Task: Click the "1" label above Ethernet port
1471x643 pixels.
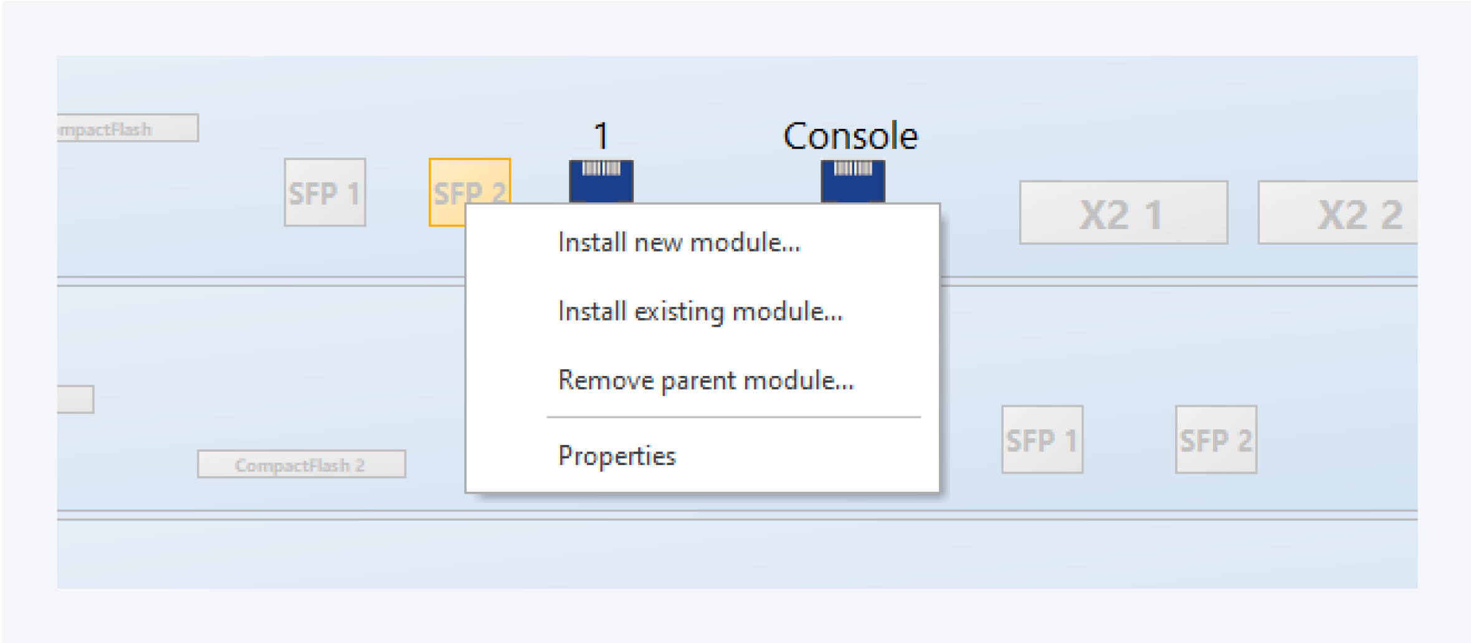Action: (601, 136)
